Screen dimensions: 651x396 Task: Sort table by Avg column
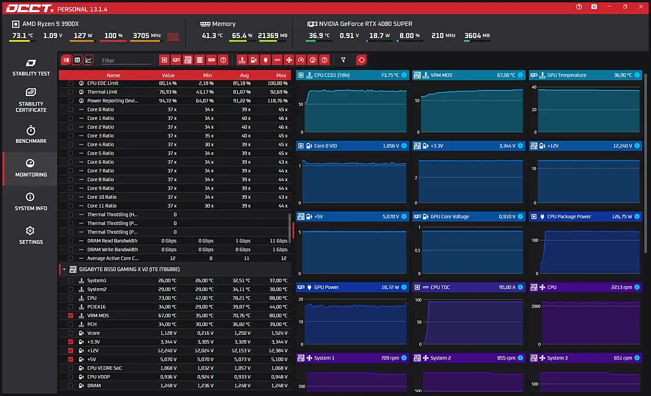click(244, 75)
